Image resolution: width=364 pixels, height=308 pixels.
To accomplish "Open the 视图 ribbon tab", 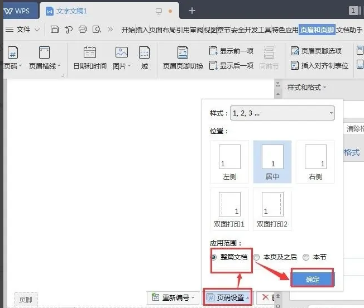I will (x=210, y=30).
